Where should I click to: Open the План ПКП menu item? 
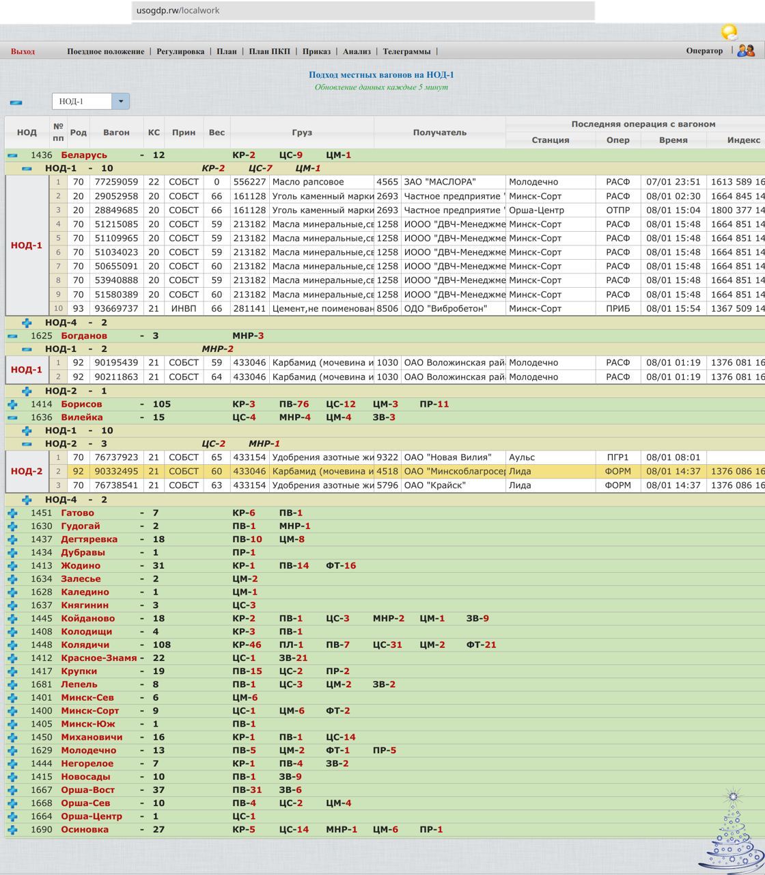click(269, 51)
